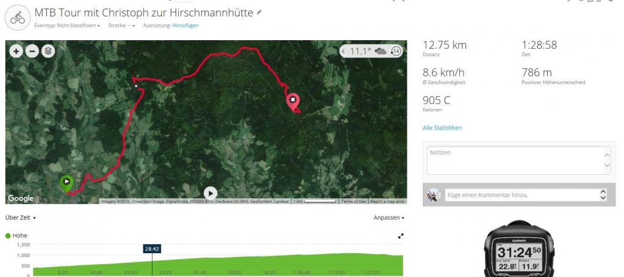The image size is (624, 277).
Task: Click the 28:42 elevation timeline marker
Action: click(x=152, y=249)
